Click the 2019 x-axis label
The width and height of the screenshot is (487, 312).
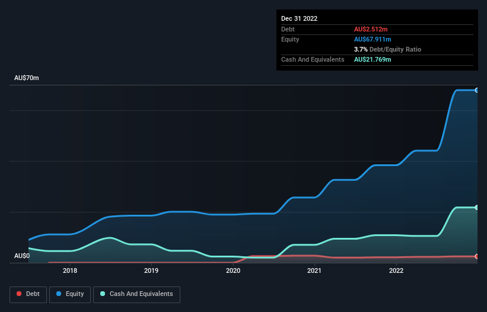[x=151, y=270]
